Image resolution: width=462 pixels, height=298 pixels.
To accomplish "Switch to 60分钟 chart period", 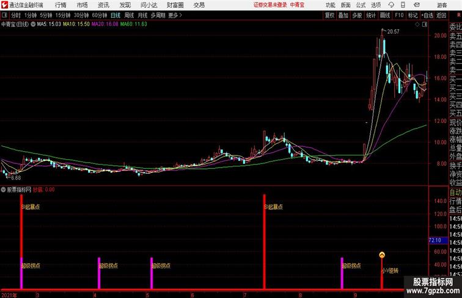I will click(100, 15).
